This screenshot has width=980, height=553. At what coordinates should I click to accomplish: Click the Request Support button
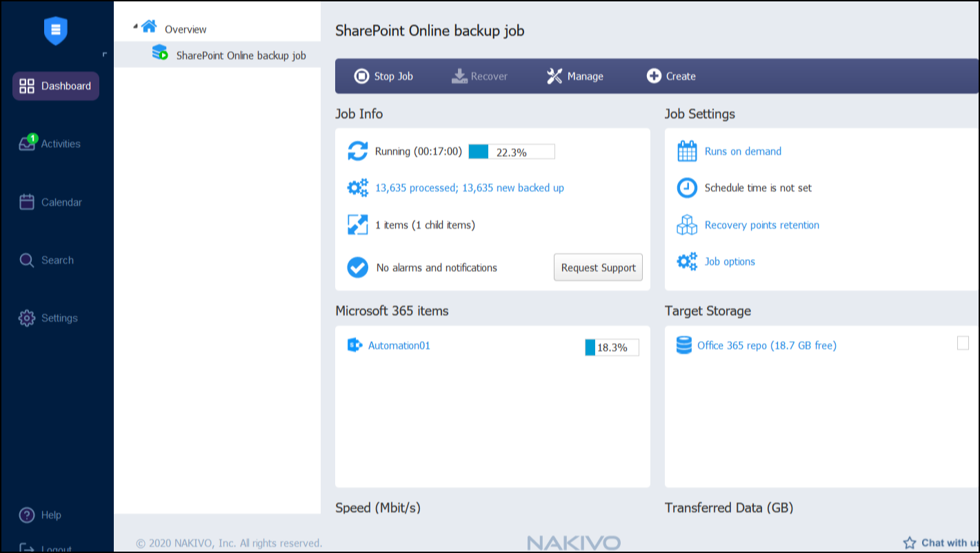pyautogui.click(x=598, y=267)
